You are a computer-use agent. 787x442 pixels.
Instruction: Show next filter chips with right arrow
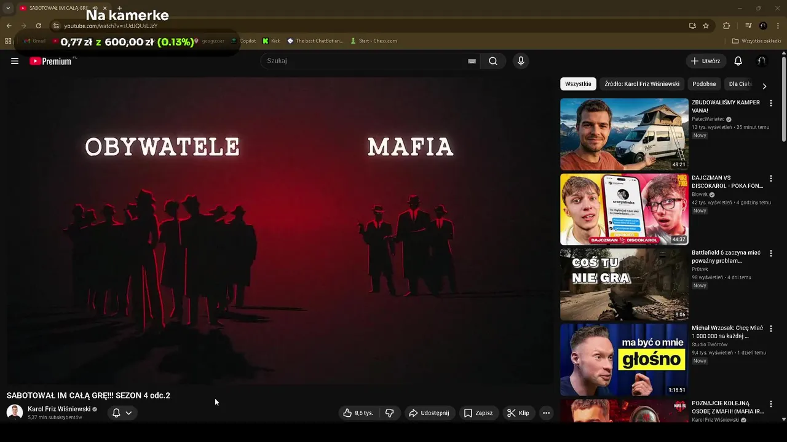click(764, 87)
